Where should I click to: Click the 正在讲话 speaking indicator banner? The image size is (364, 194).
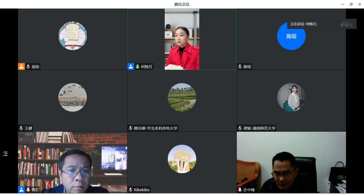click(303, 24)
